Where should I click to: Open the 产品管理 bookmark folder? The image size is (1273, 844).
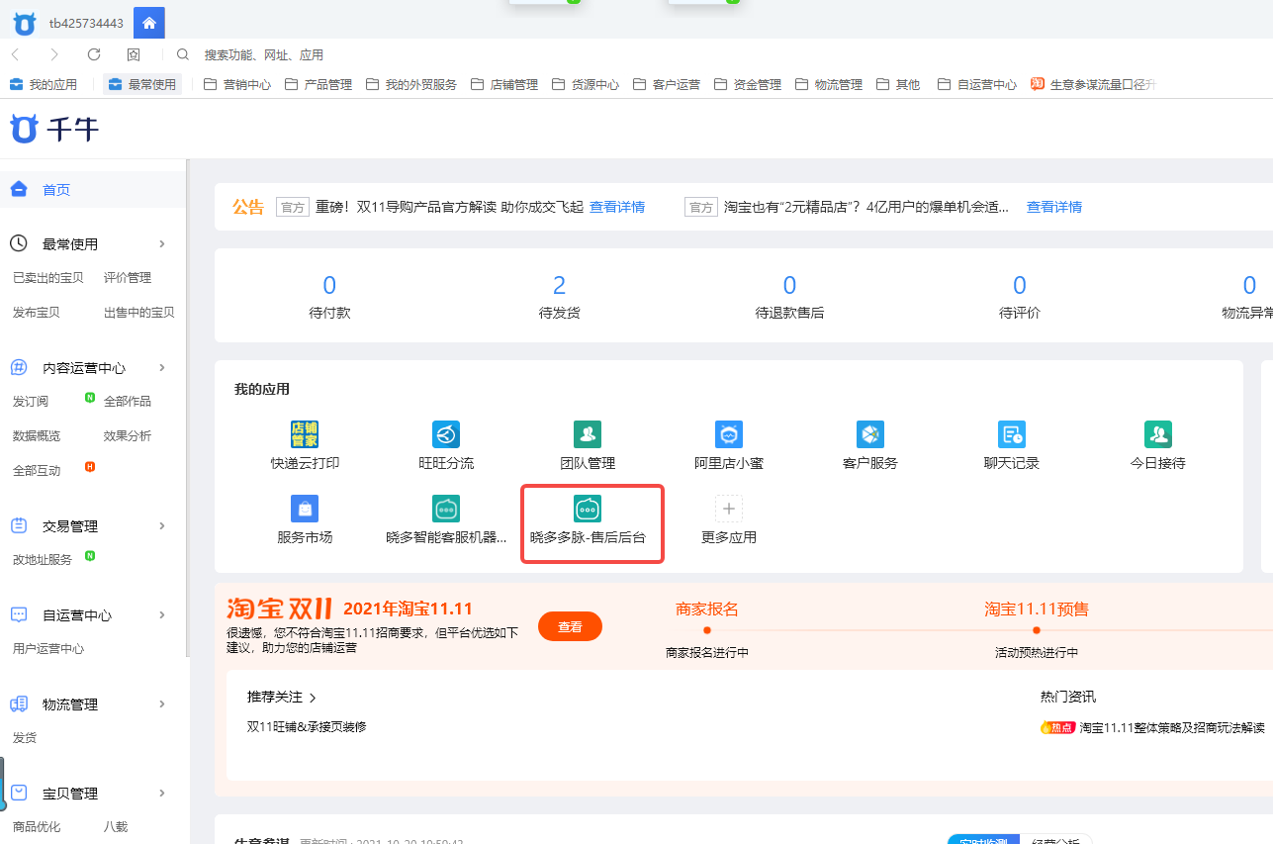[x=318, y=84]
